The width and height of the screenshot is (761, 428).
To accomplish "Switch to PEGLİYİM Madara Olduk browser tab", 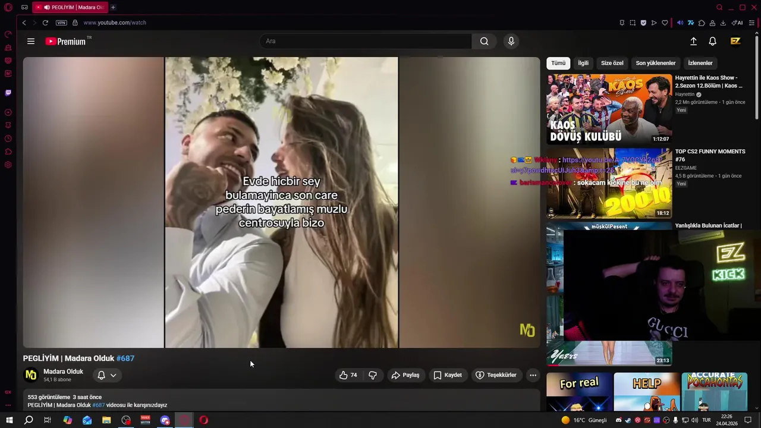I will 70,7.
